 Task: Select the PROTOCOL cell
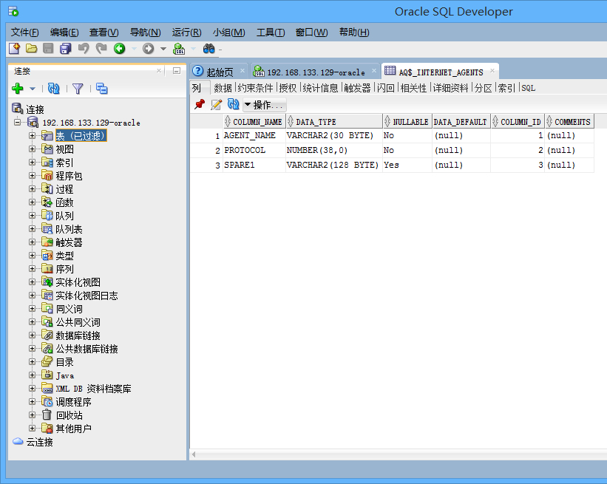click(254, 150)
